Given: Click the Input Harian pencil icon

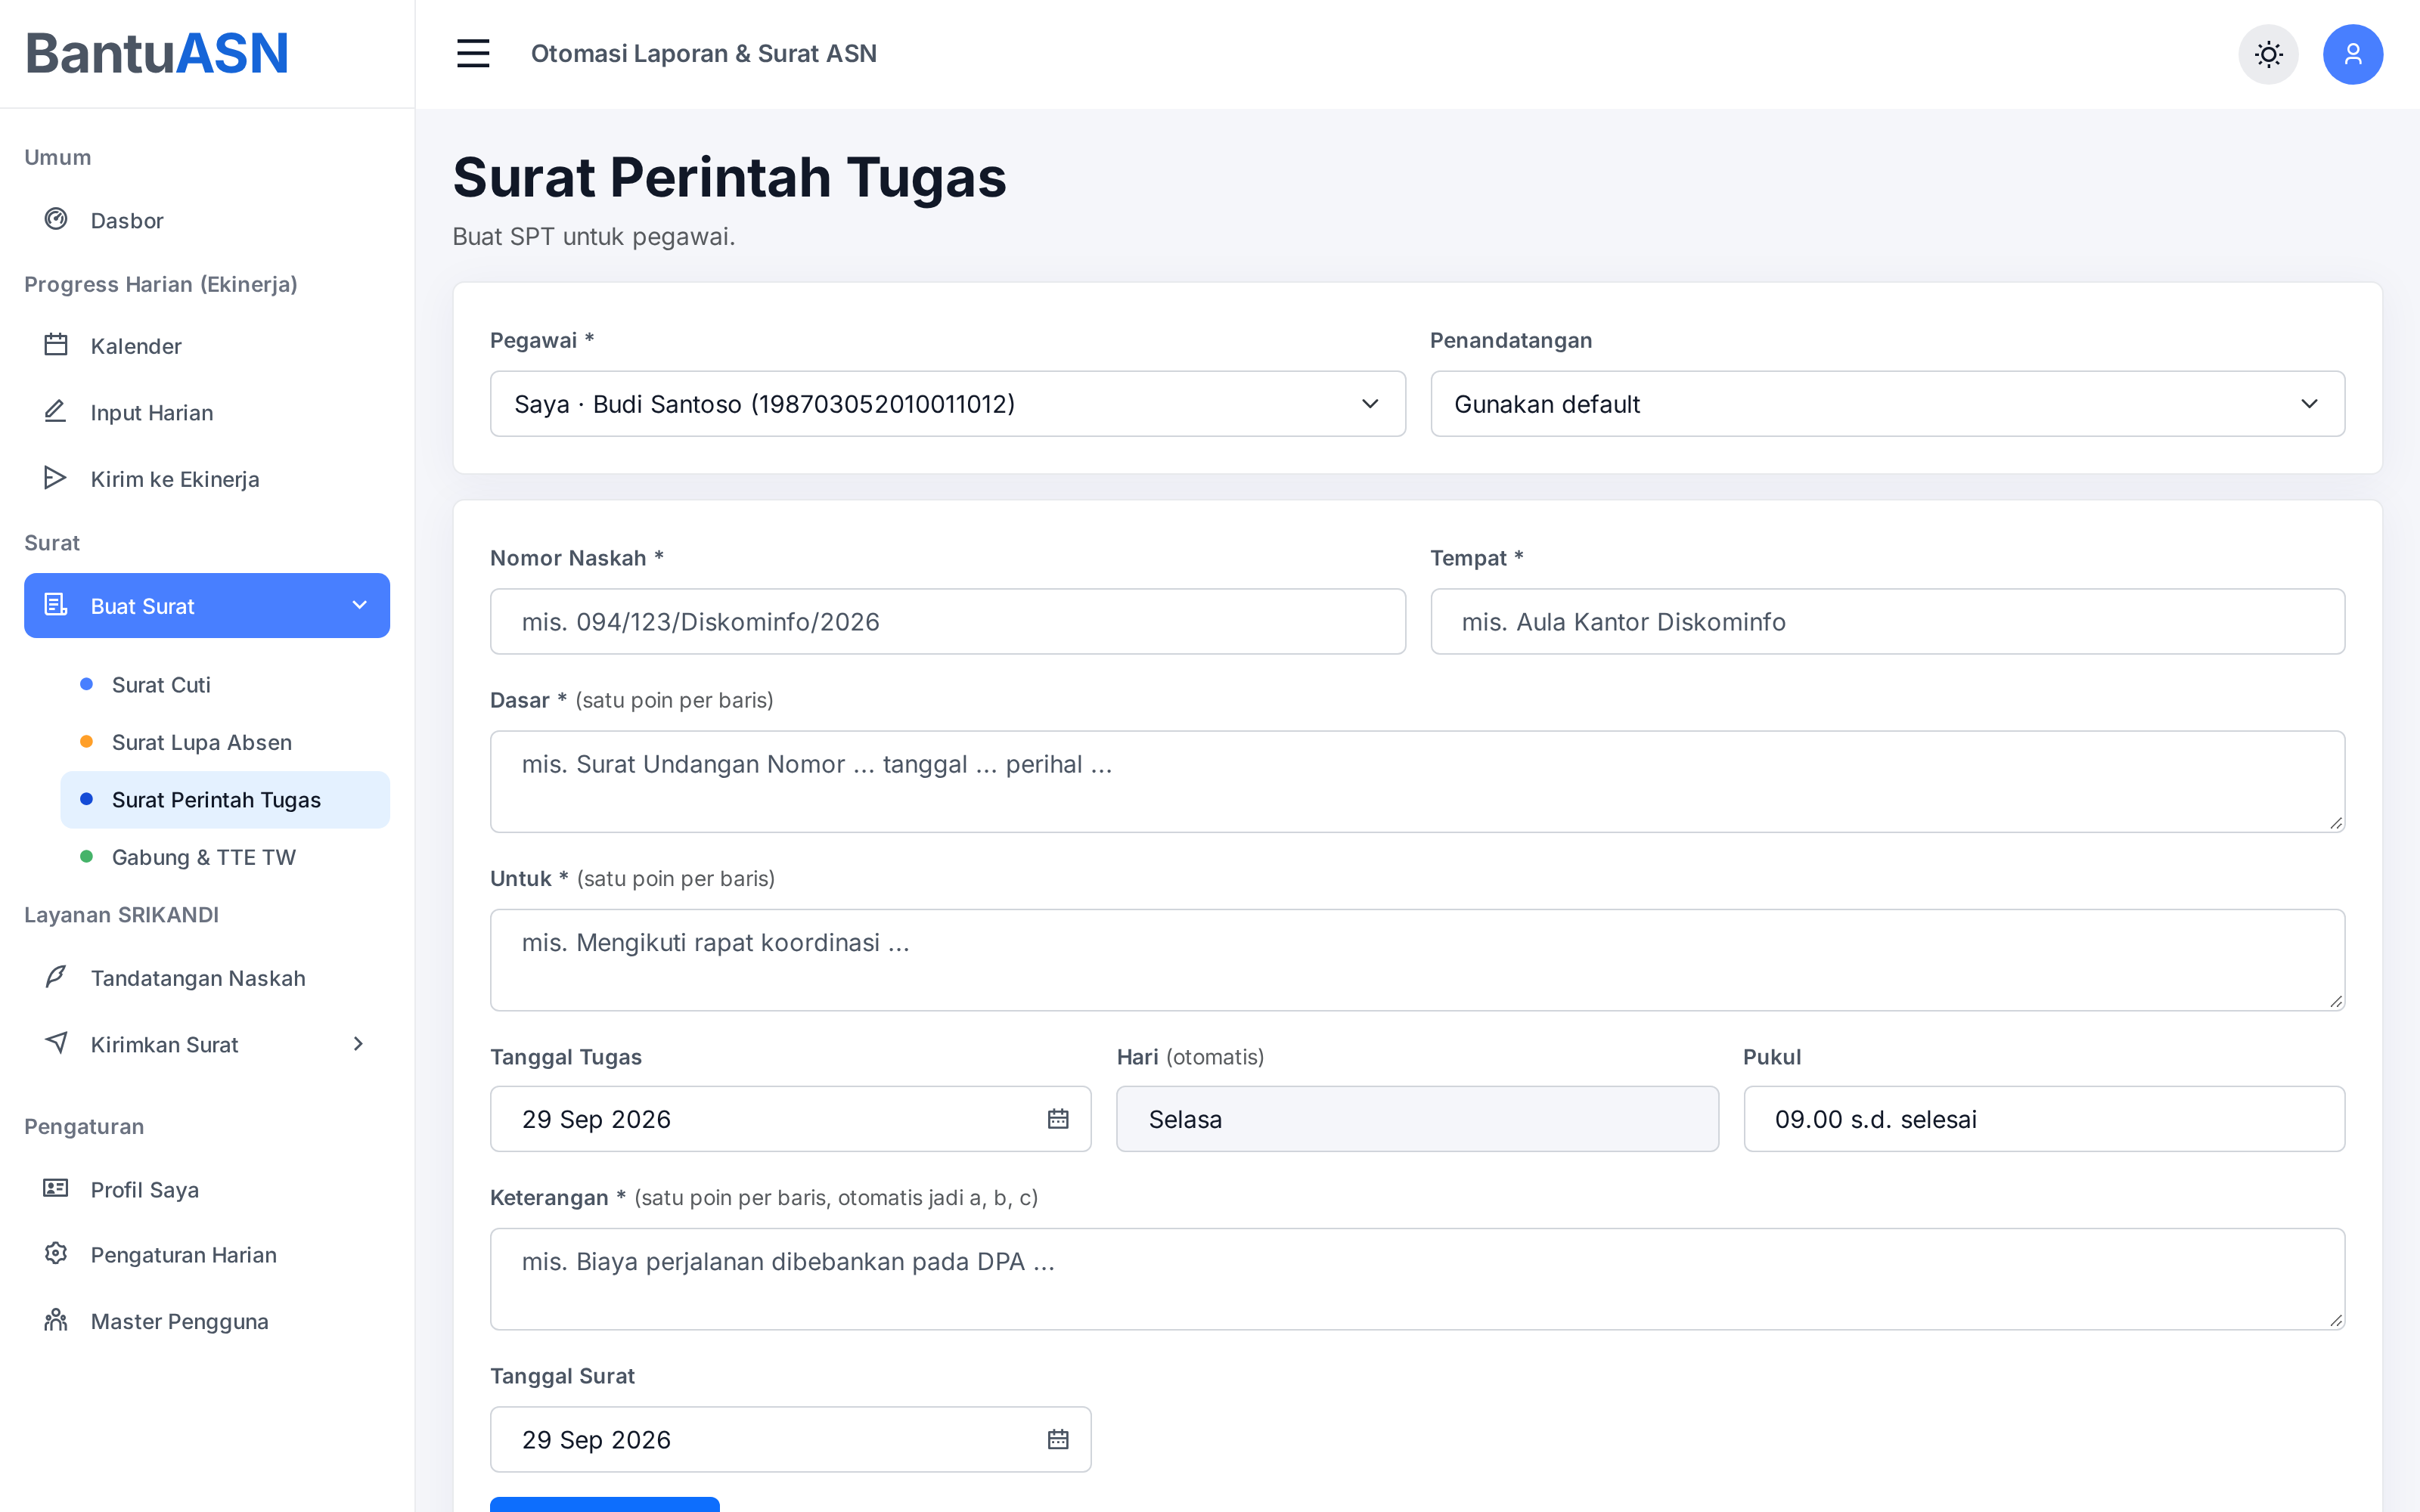Looking at the screenshot, I should [x=56, y=412].
